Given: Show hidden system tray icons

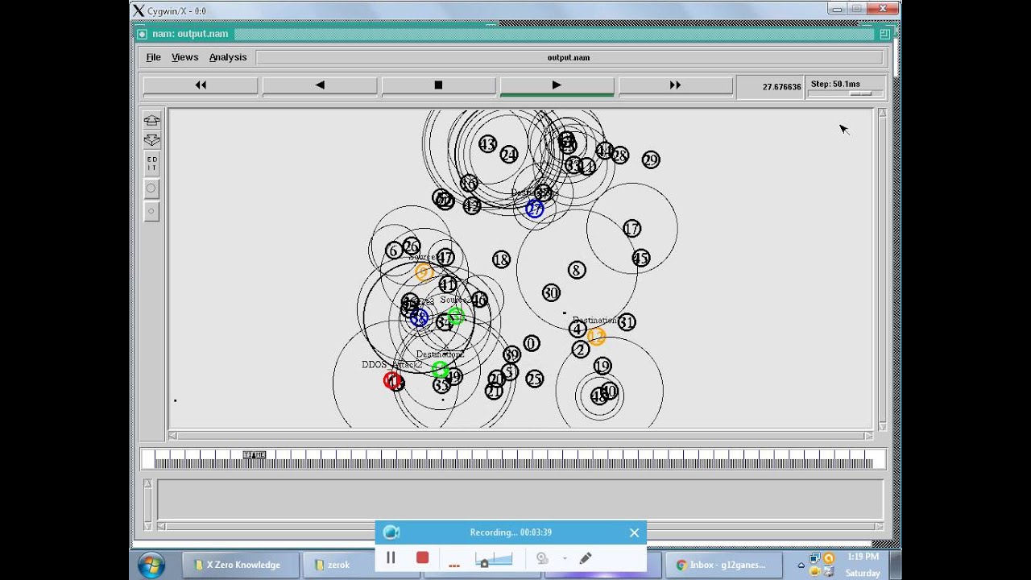Looking at the screenshot, I should pyautogui.click(x=801, y=565).
